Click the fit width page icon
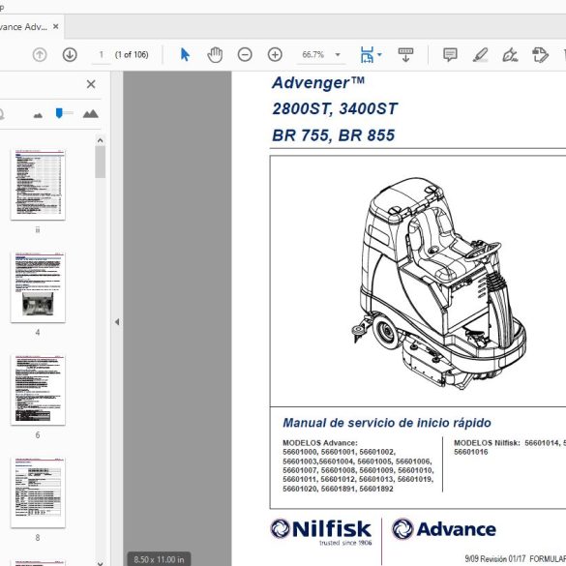The image size is (566, 566). pyautogui.click(x=367, y=55)
